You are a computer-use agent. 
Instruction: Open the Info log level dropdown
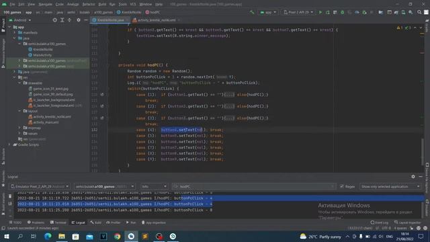pos(154,186)
